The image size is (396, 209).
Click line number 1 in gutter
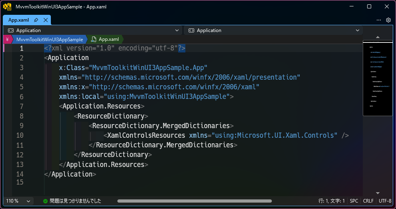(x=22, y=48)
